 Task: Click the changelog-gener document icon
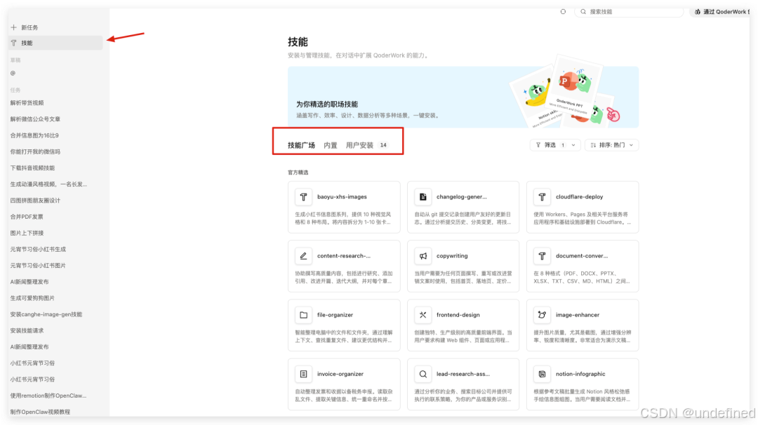coord(422,196)
